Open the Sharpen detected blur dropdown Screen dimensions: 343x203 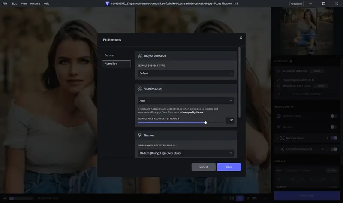tap(186, 153)
